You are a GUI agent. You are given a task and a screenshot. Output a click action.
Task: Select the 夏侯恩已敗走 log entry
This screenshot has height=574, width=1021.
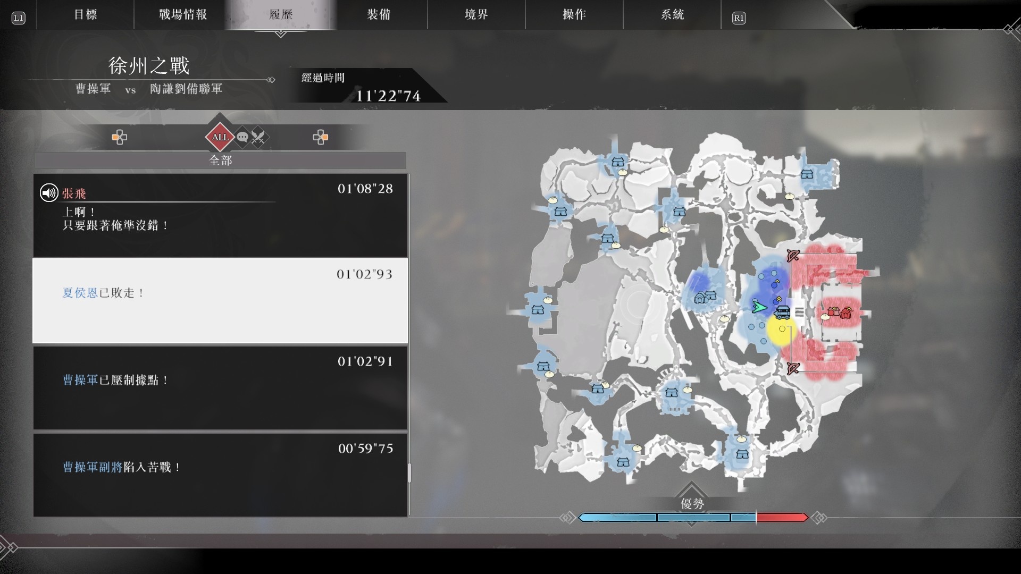coord(220,301)
